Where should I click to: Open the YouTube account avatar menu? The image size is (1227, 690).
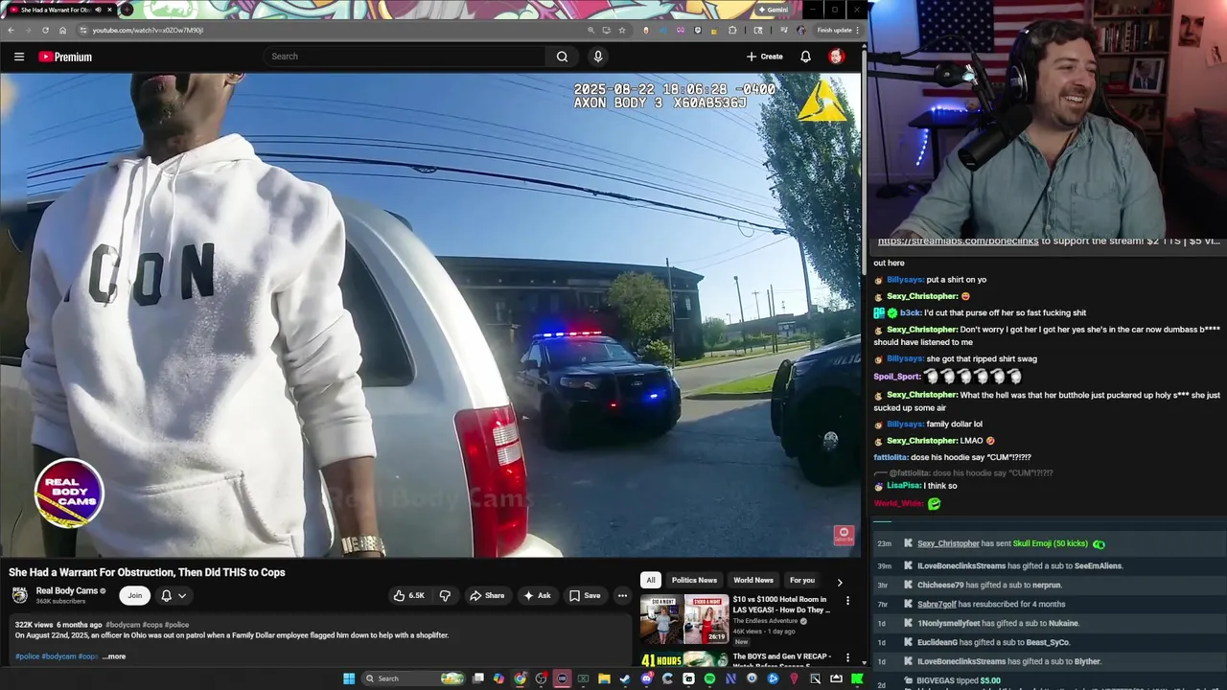(x=836, y=57)
